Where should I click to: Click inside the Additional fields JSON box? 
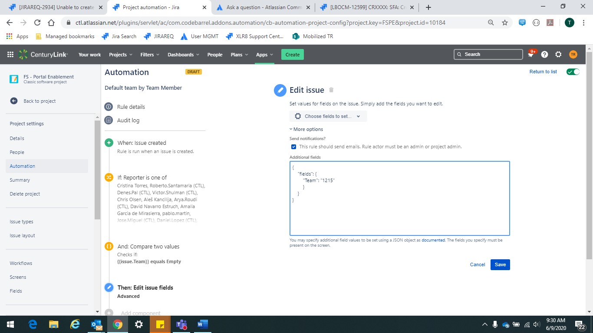(400, 199)
